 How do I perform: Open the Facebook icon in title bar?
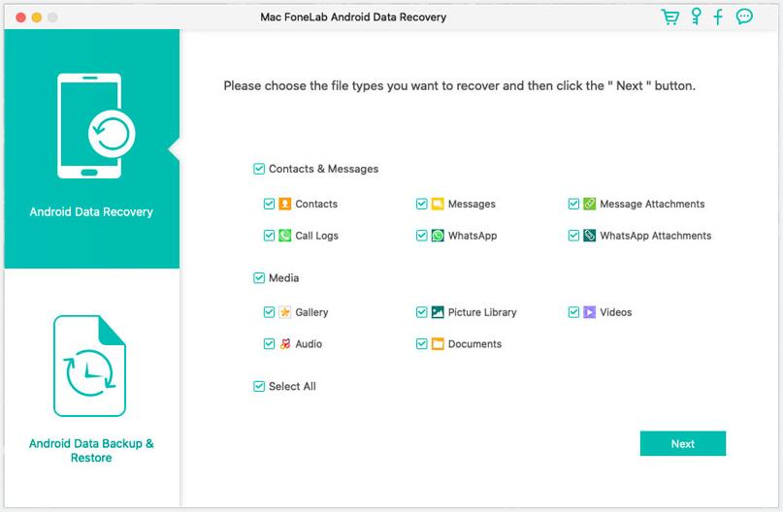[719, 16]
